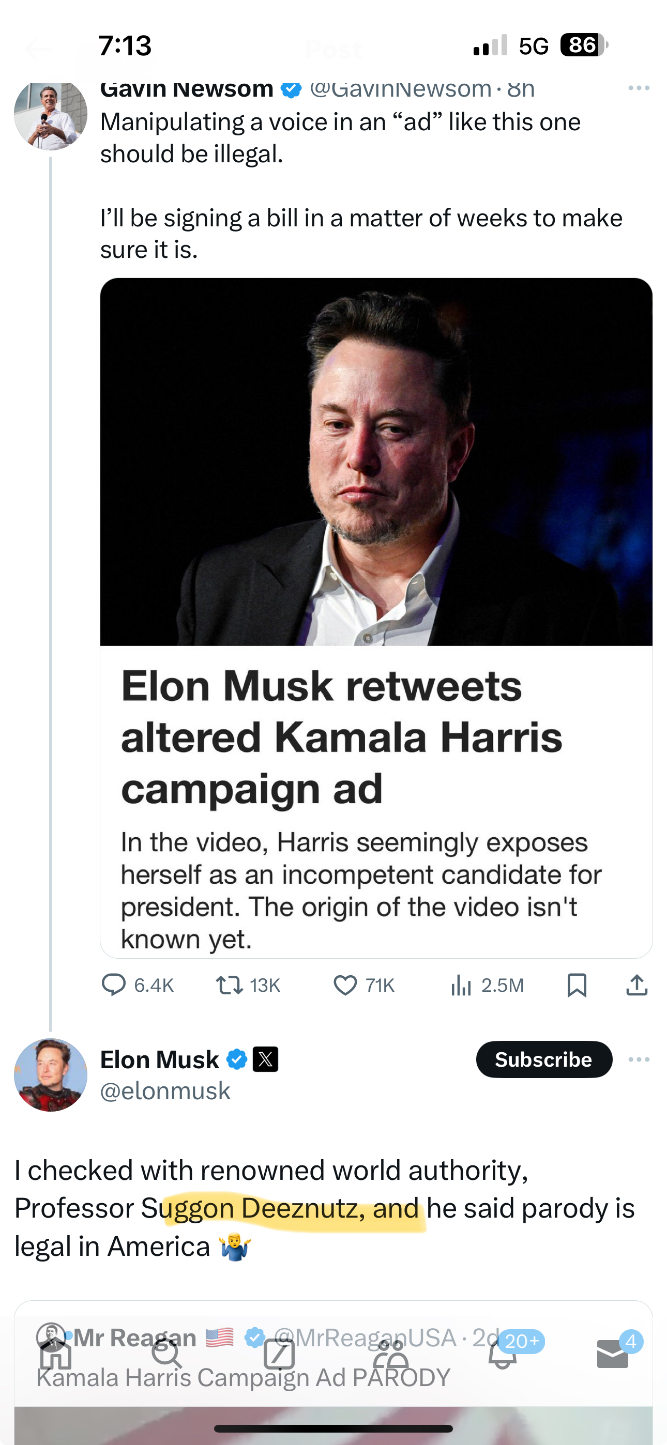This screenshot has height=1445, width=667.
Task: Open more options on Elon Musk's post
Action: click(639, 1059)
